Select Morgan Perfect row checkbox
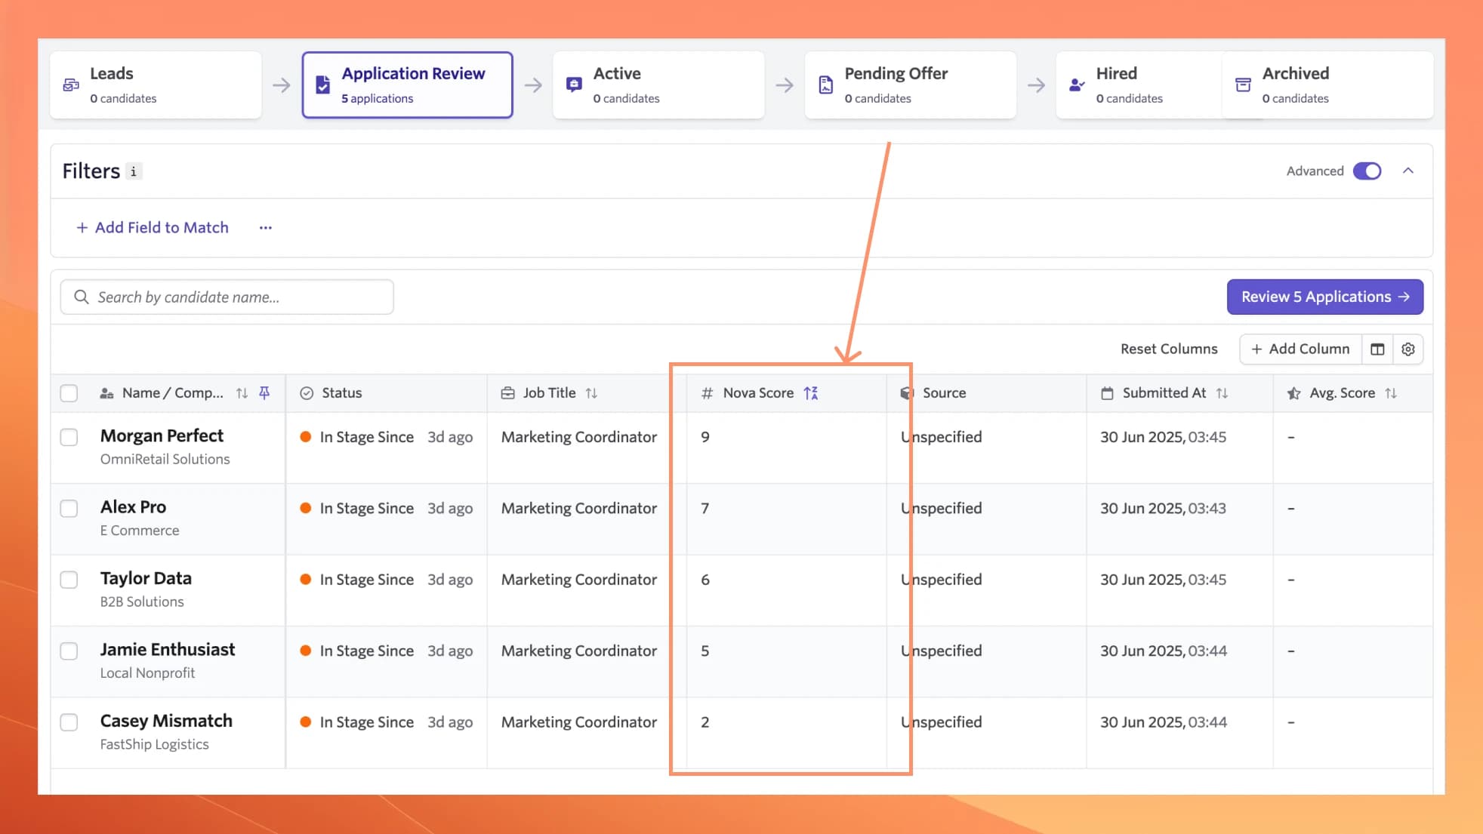This screenshot has height=834, width=1483. (69, 437)
